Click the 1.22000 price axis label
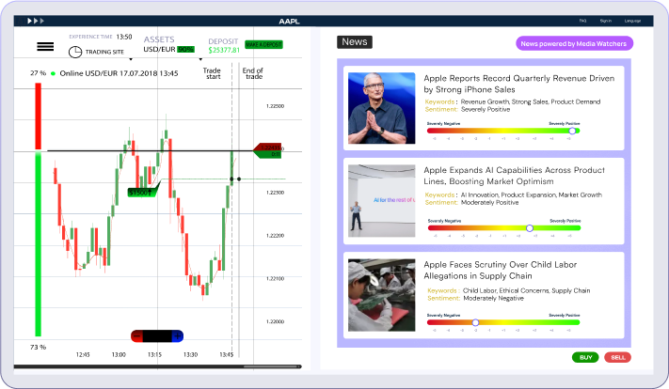The height and width of the screenshot is (389, 669). 275,321
